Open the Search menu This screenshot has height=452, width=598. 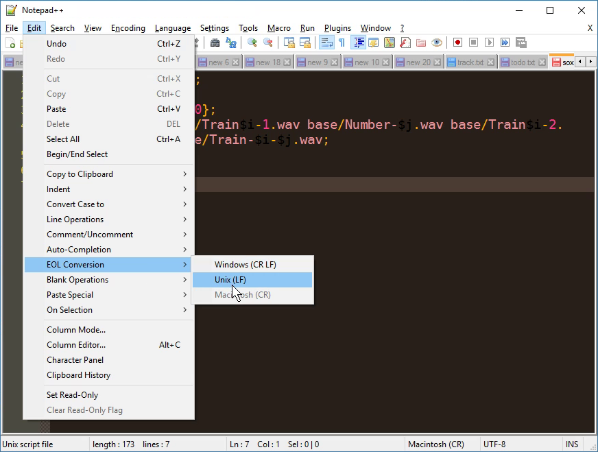coord(62,28)
